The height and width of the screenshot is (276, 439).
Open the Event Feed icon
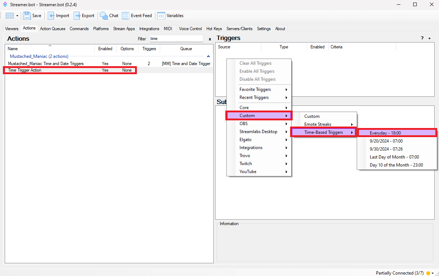[x=126, y=16]
